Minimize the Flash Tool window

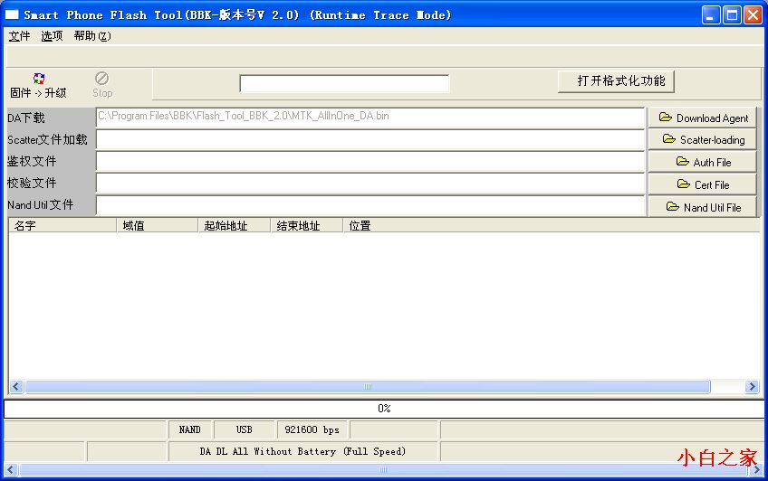click(x=711, y=15)
